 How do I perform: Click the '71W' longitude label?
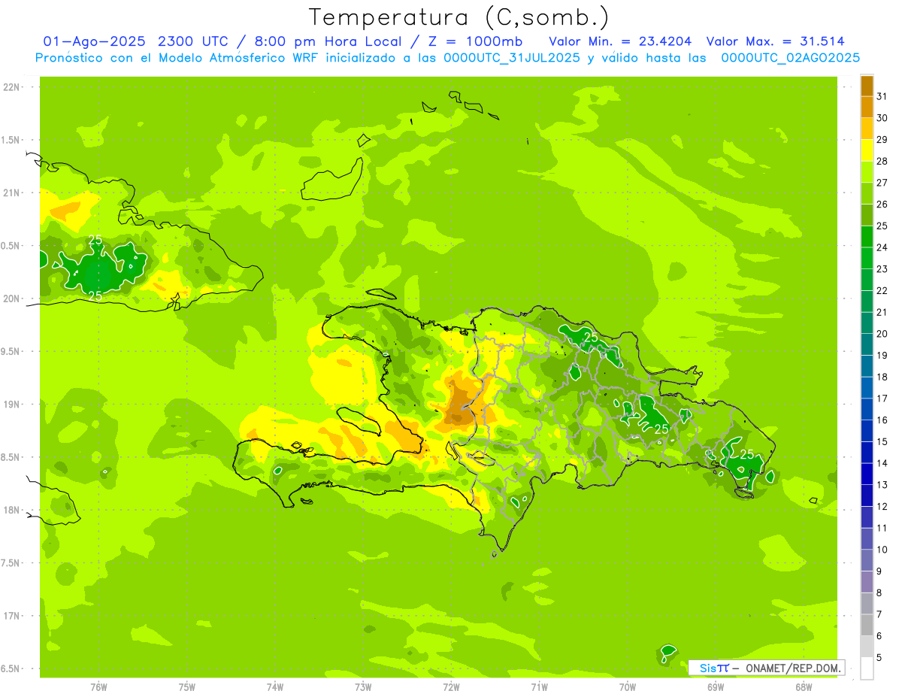tap(539, 687)
